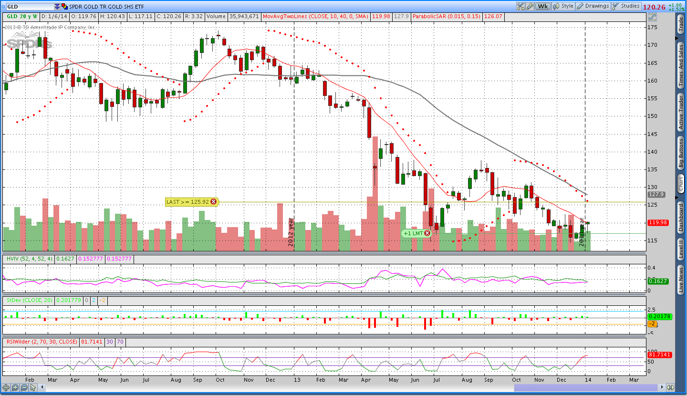Image resolution: width=687 pixels, height=396 pixels.
Task: Click the GLD 20 y W chart label
Action: [21, 16]
